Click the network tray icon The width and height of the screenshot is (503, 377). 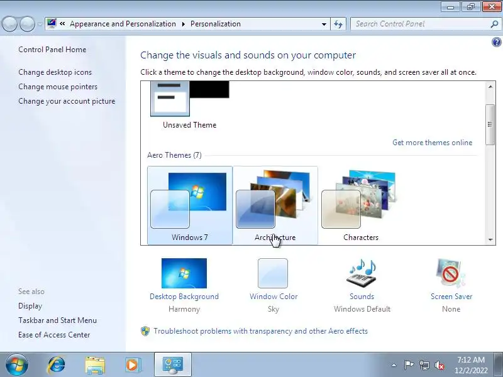tap(424, 365)
